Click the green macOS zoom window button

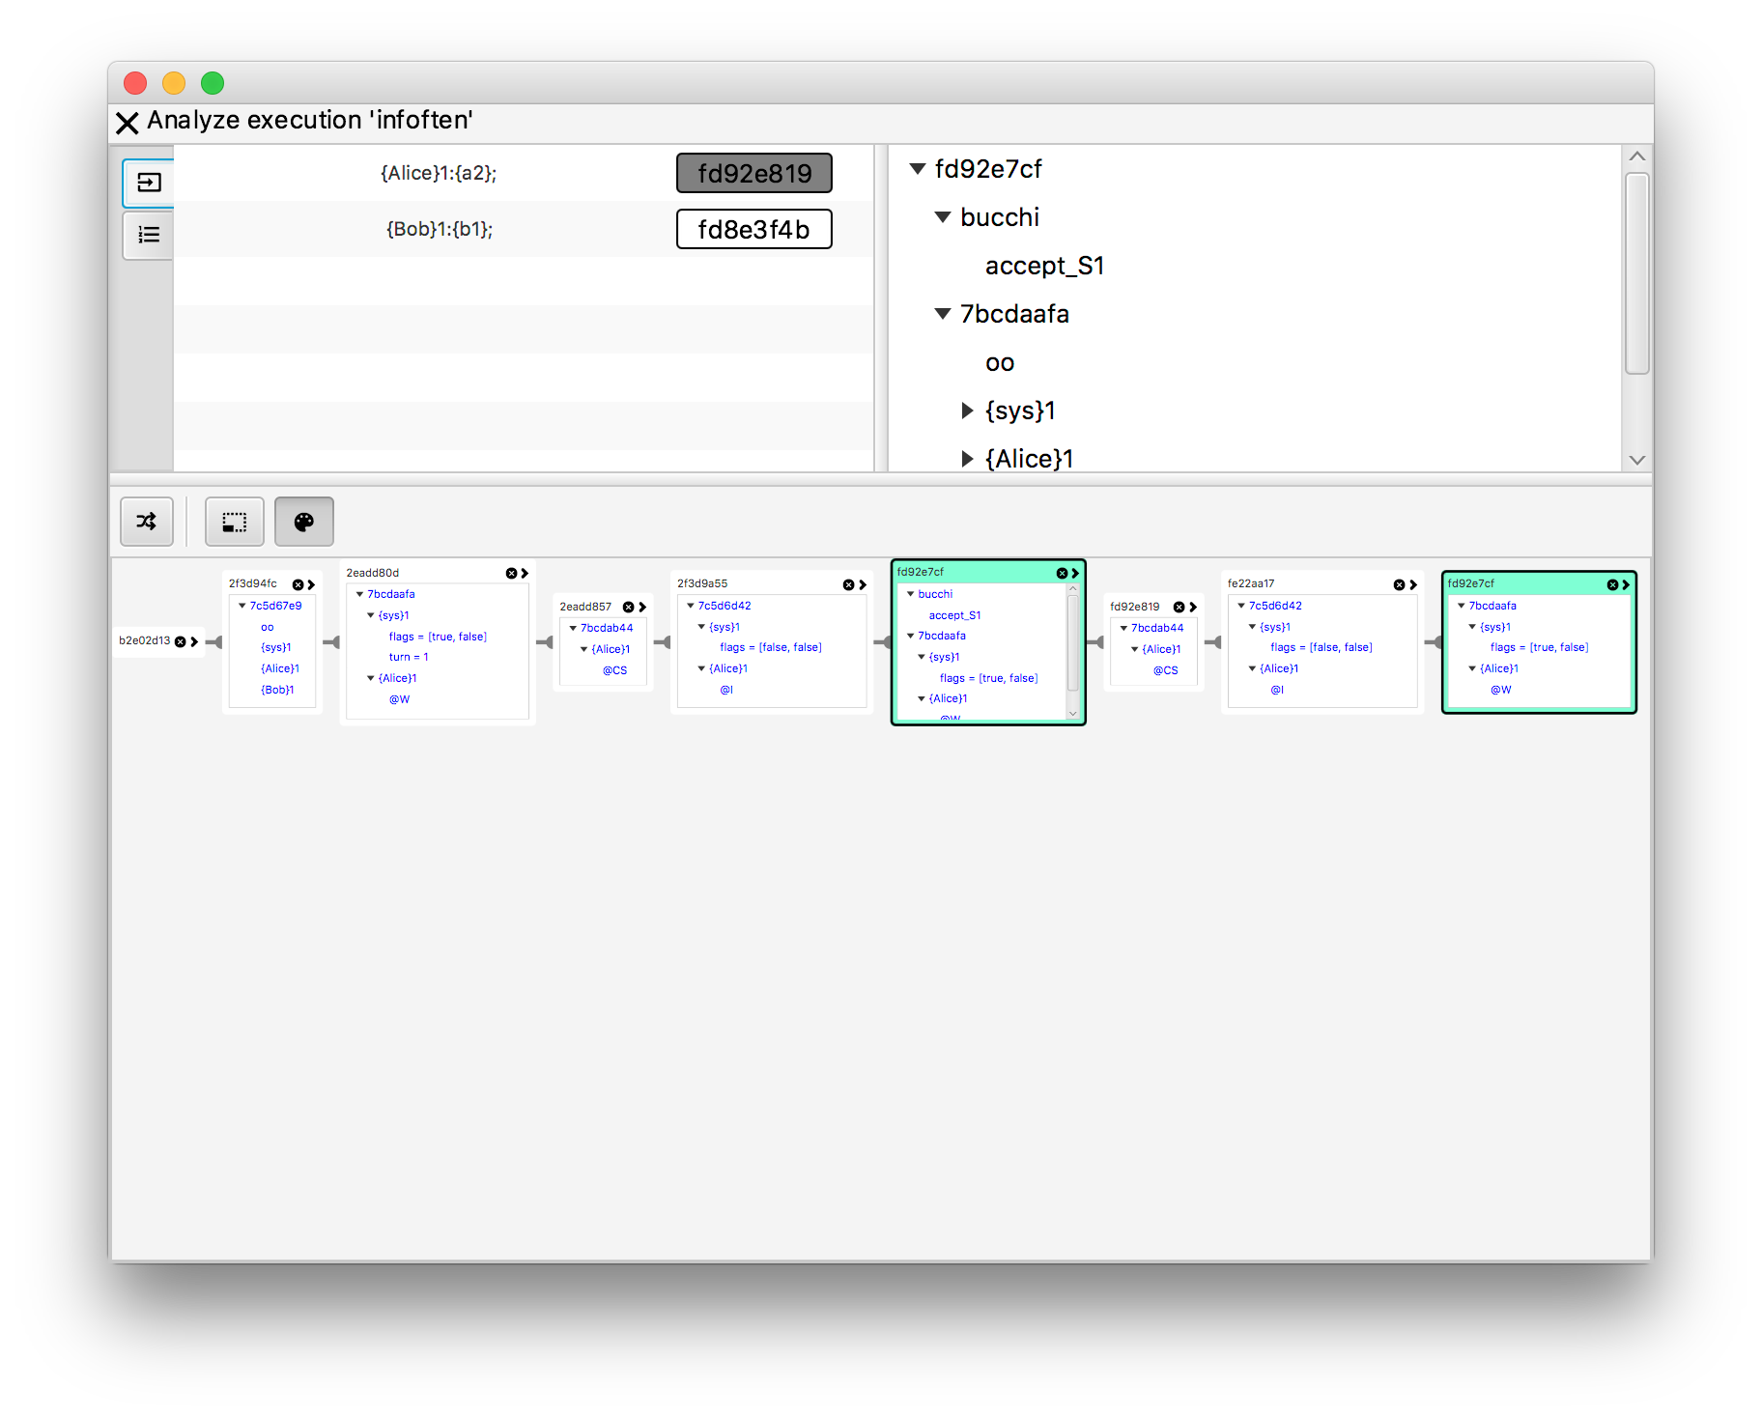pyautogui.click(x=213, y=83)
